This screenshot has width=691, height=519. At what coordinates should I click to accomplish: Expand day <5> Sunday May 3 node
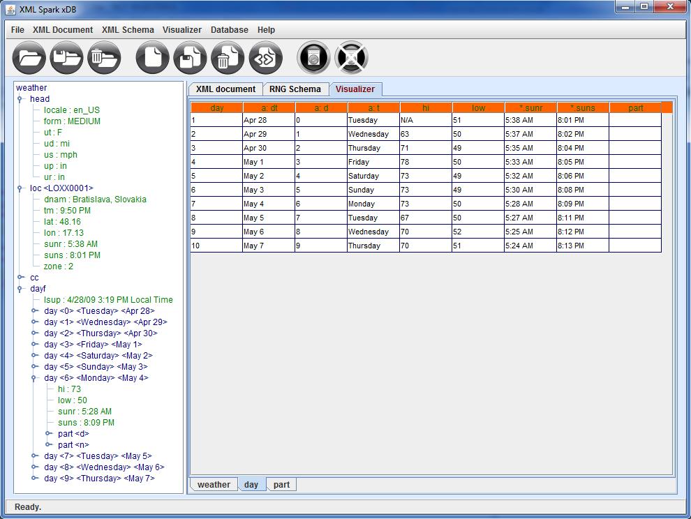(34, 366)
